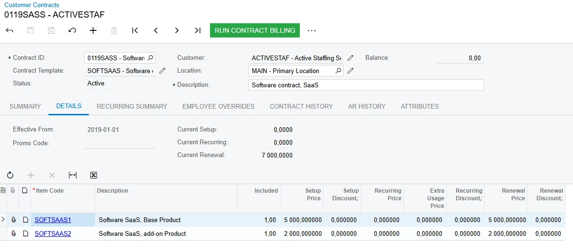Image resolution: width=573 pixels, height=252 pixels.
Task: Open the Location lookup search
Action: point(338,71)
